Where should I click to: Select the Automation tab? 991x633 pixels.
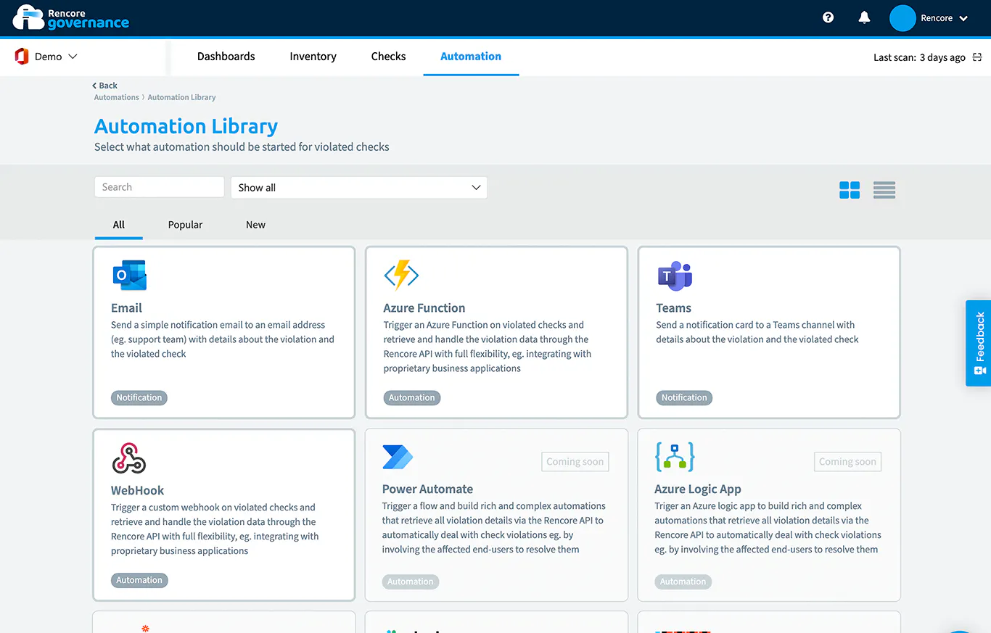(x=471, y=57)
